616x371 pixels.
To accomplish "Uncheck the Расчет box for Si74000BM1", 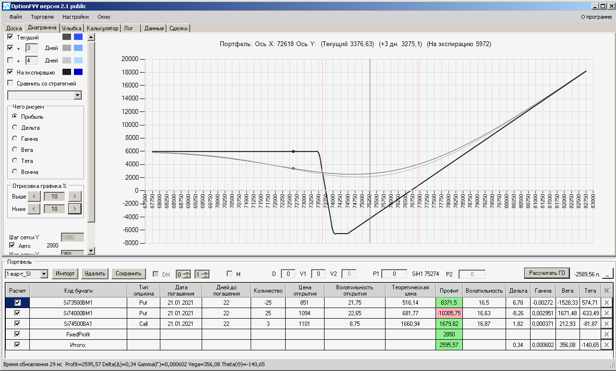I will point(18,313).
